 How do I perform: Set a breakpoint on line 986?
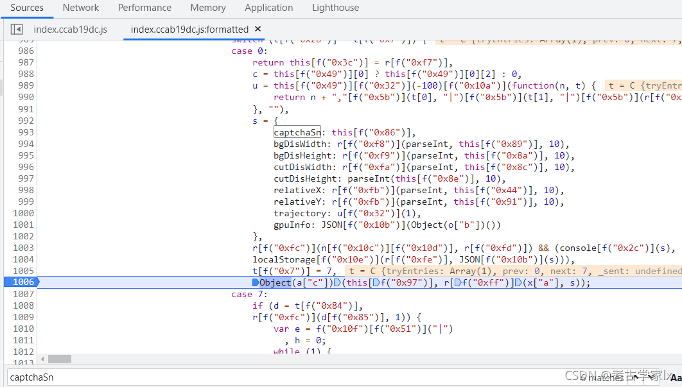(x=26, y=51)
